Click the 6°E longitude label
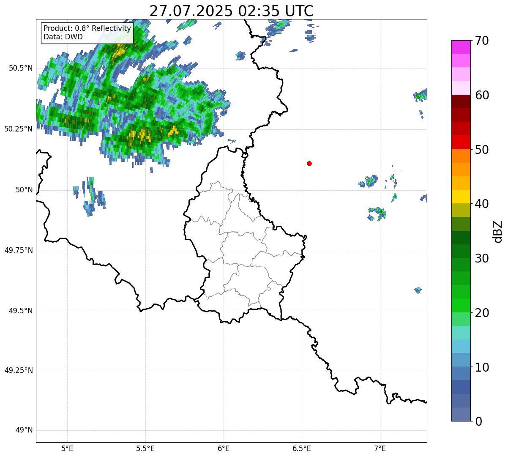 tap(224, 448)
